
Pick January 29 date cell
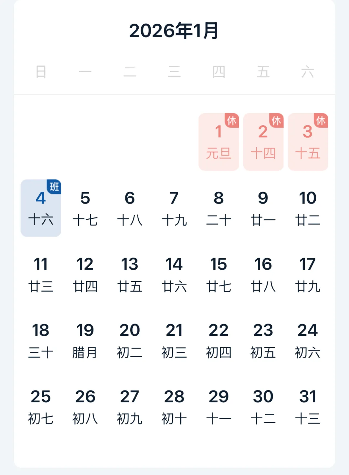[219, 407]
